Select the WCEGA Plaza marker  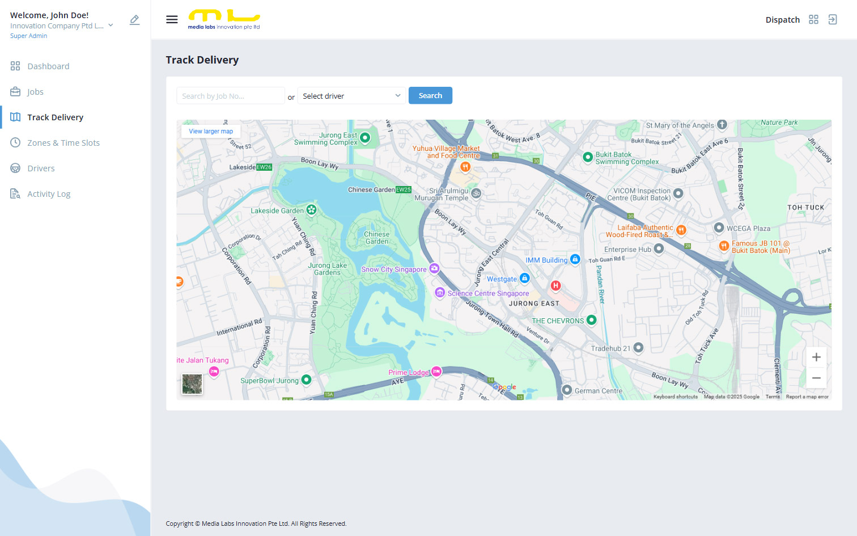[719, 227]
